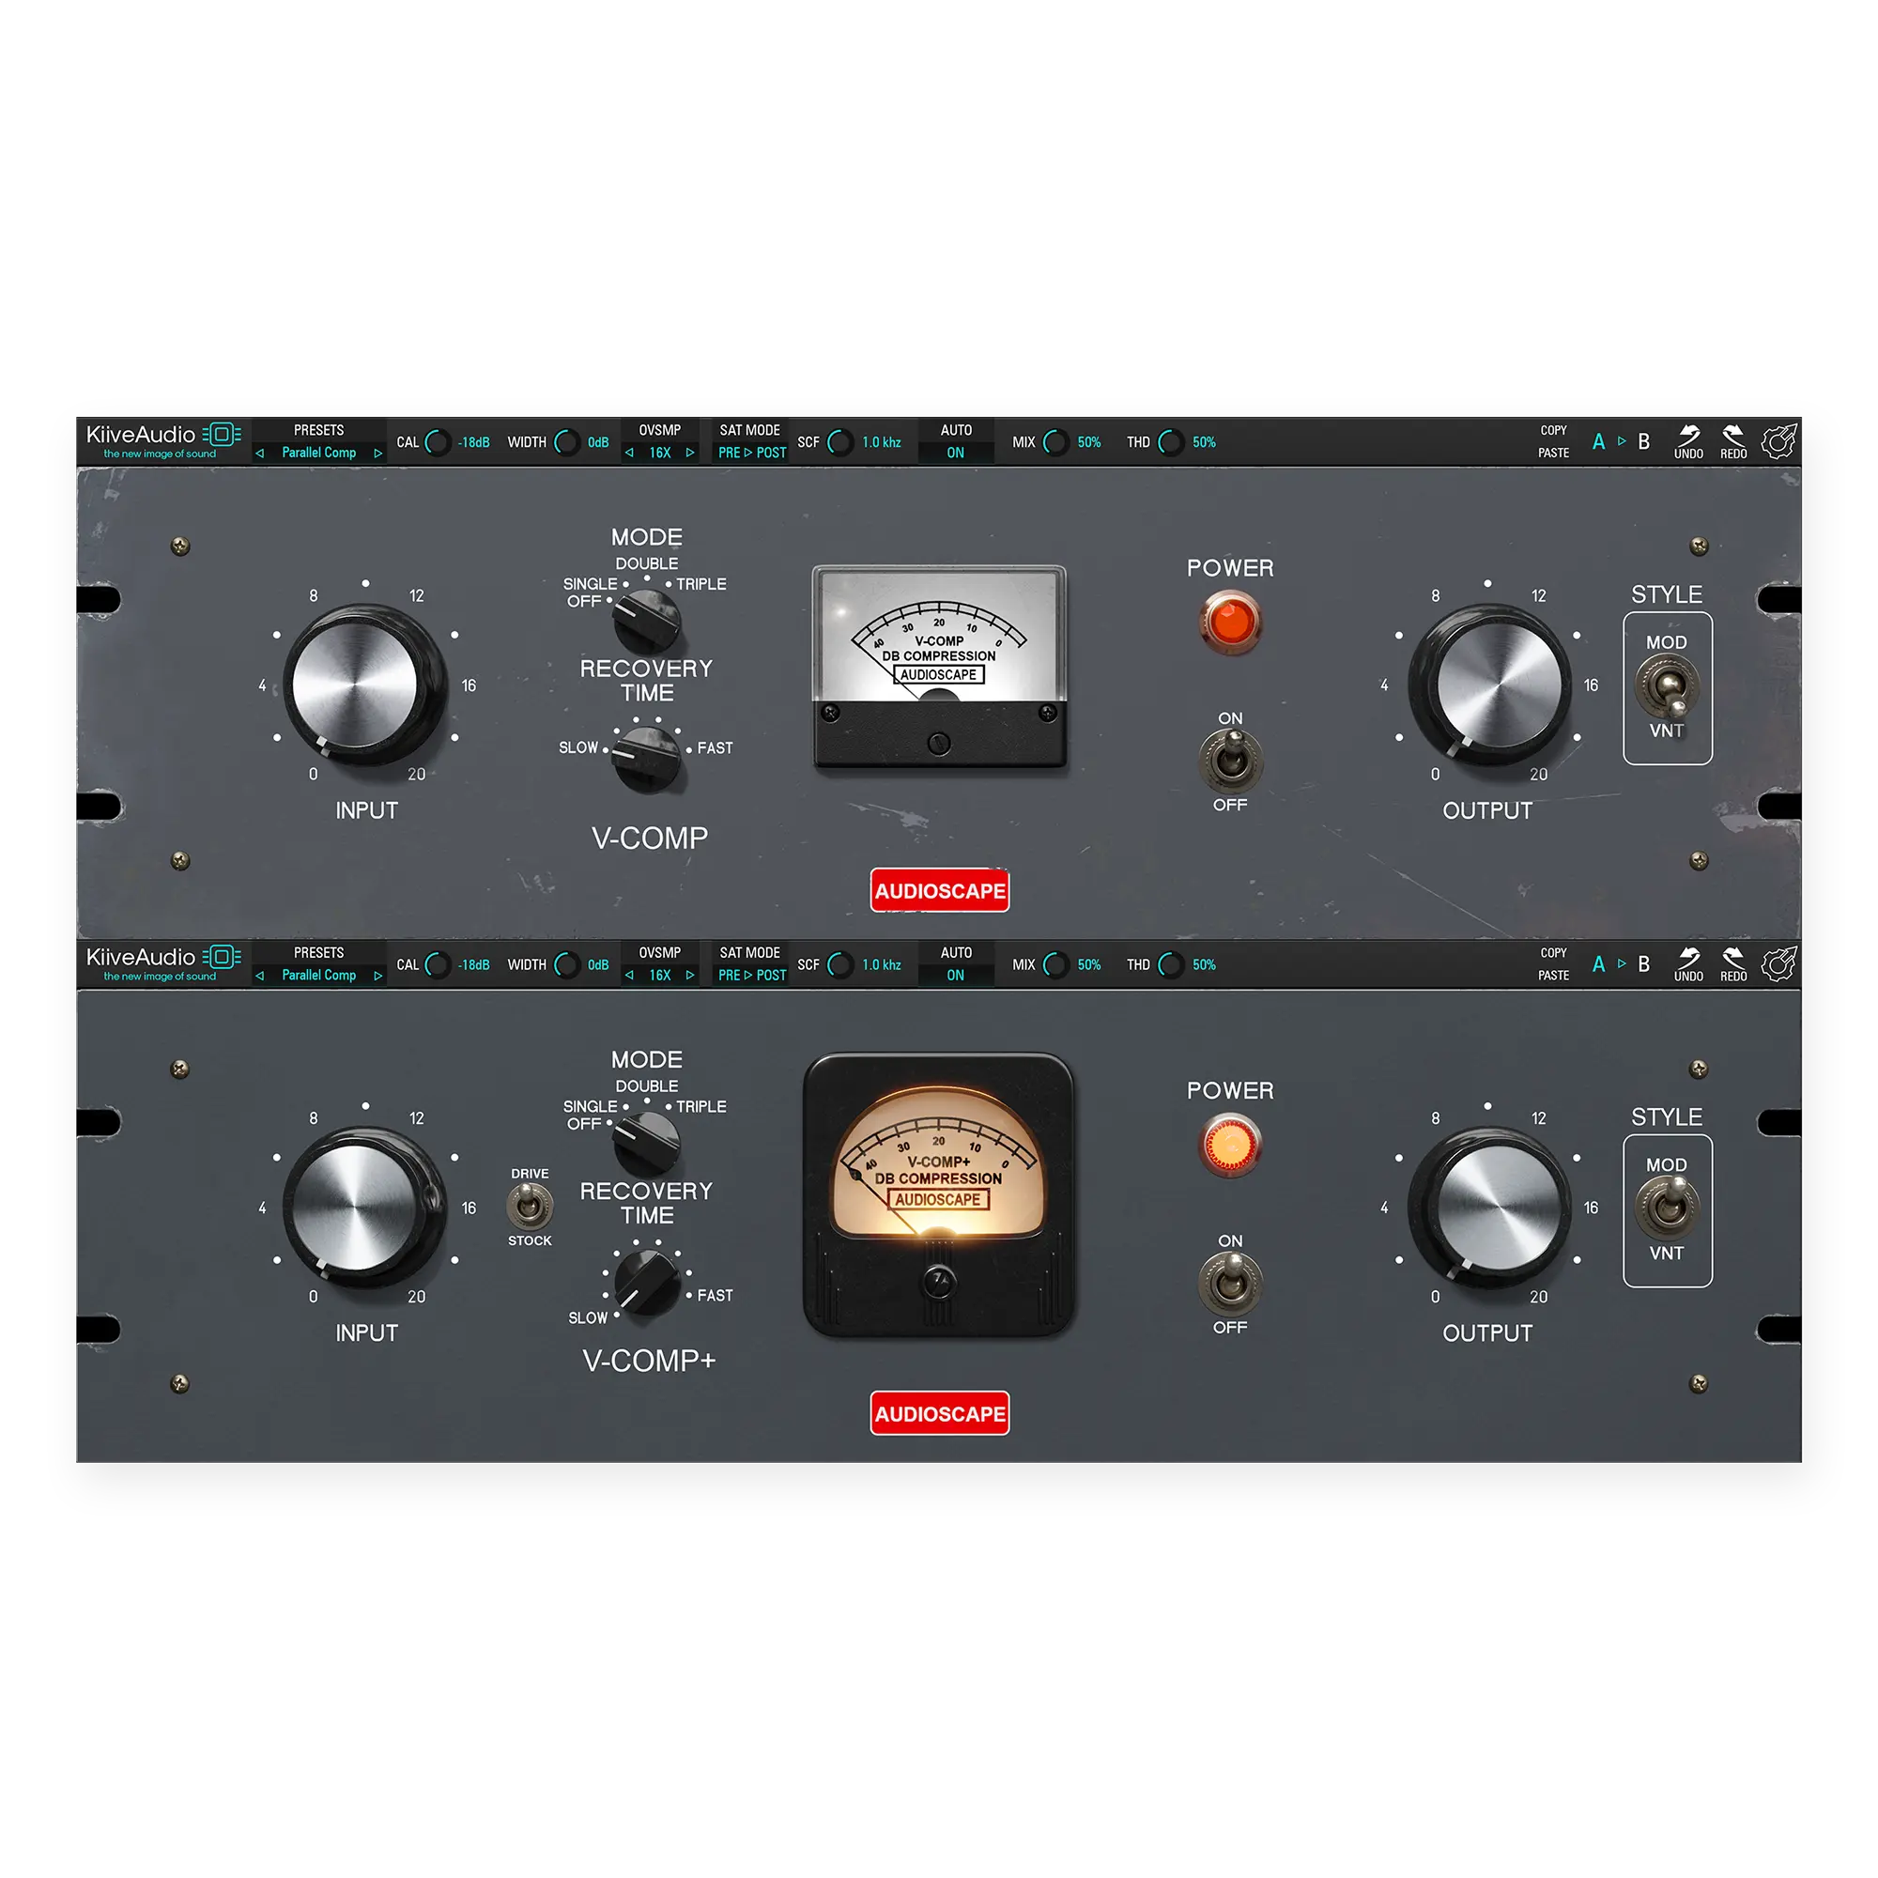Select next preset arrow in top PRESETS box

click(378, 453)
